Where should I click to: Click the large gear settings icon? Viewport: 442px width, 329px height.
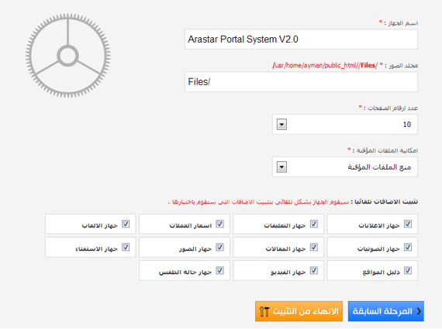click(x=68, y=56)
